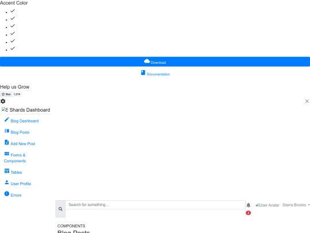Focus the Search for something field
This screenshot has height=233, width=310.
(156, 205)
